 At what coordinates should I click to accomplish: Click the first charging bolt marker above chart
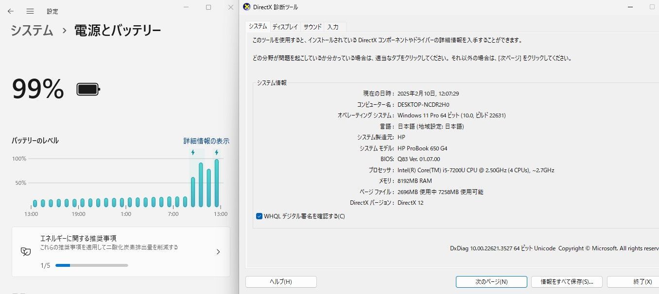click(193, 153)
